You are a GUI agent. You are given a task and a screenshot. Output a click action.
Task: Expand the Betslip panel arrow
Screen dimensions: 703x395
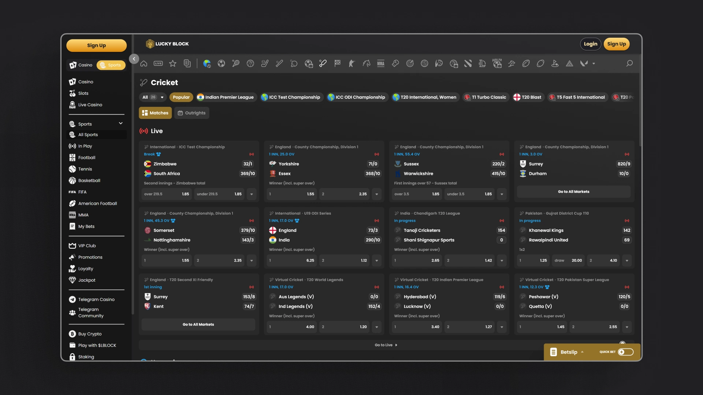tap(582, 352)
